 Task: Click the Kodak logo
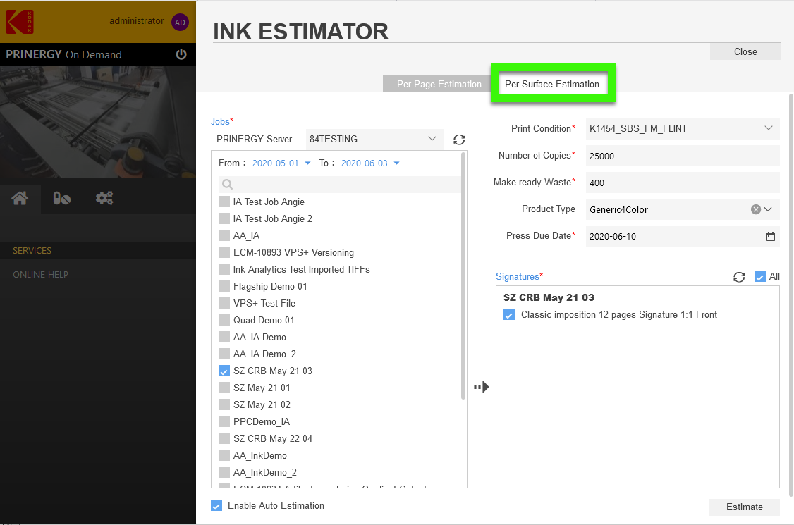pyautogui.click(x=20, y=22)
